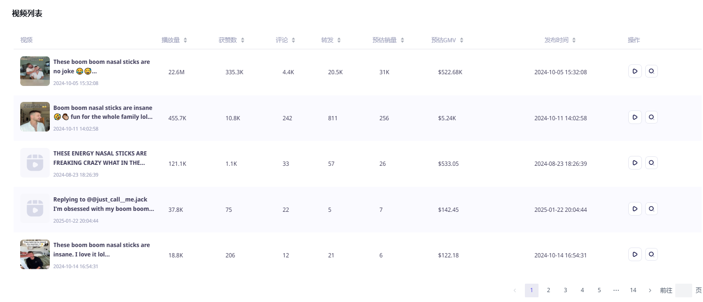Click search icon for the 455.7K views video
The width and height of the screenshot is (703, 302).
click(651, 117)
